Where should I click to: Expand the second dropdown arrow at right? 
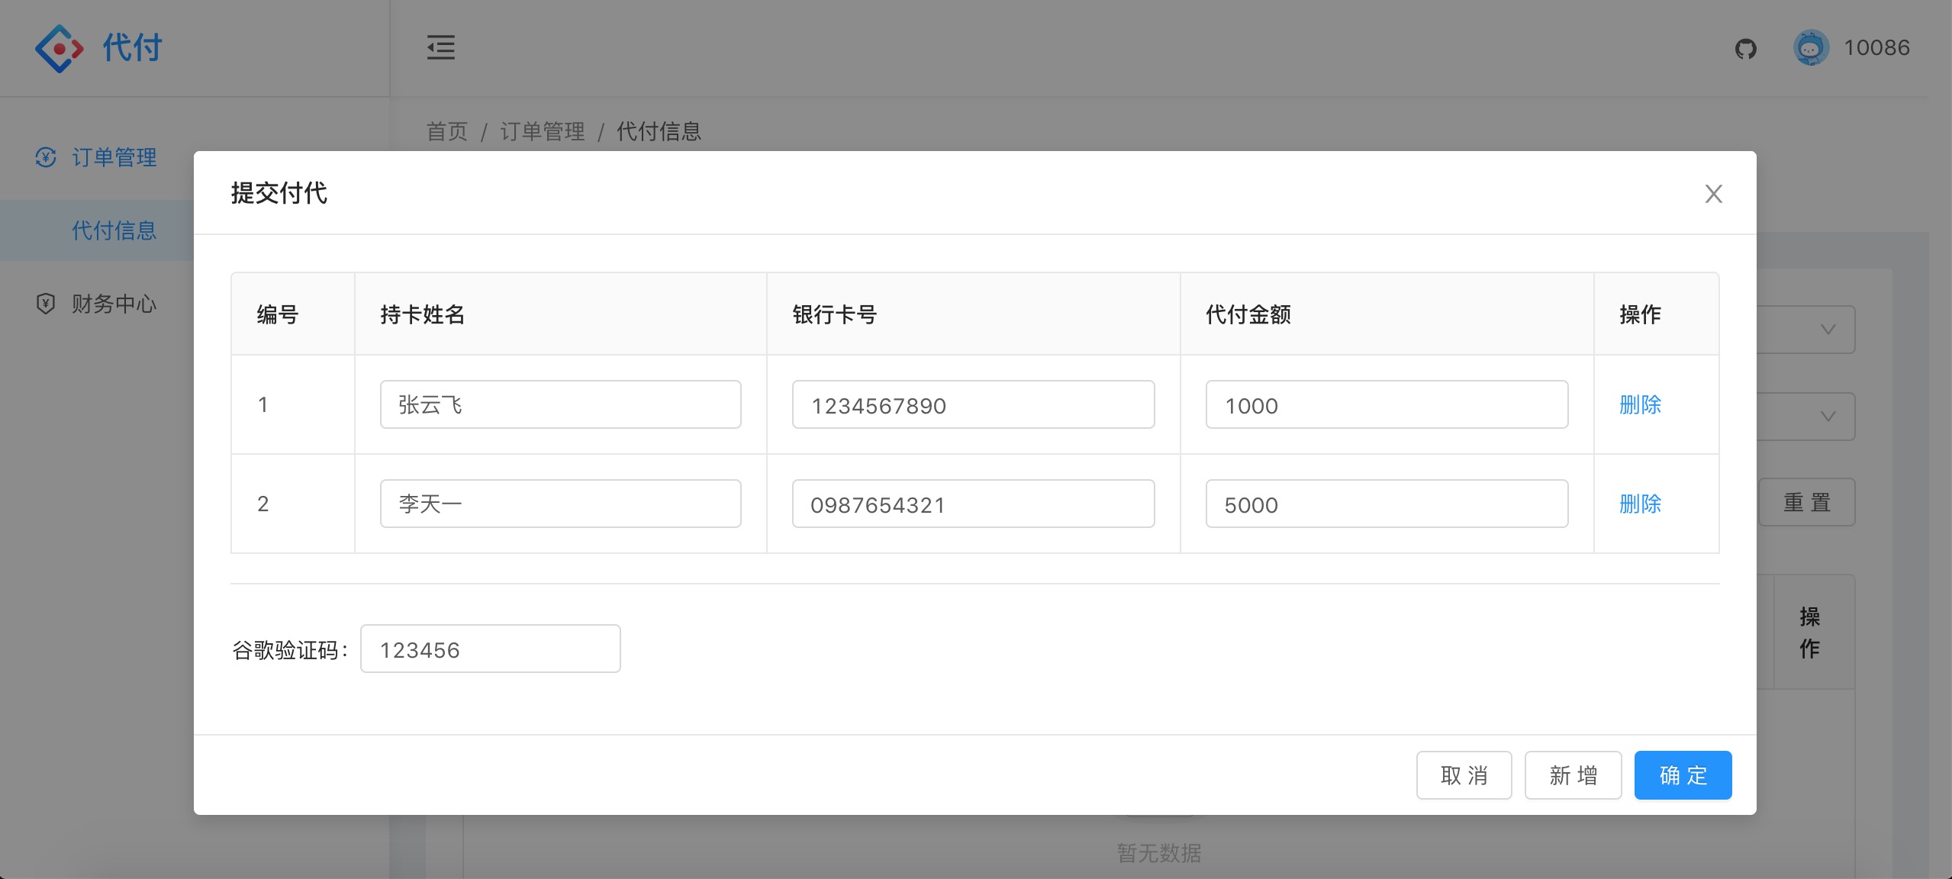[1828, 417]
